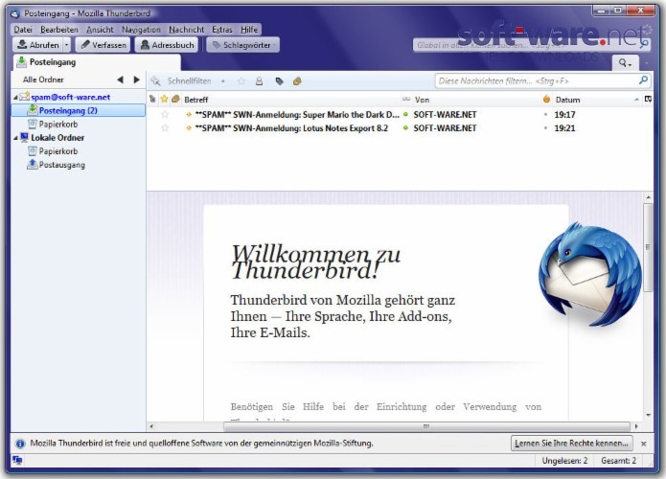Open the Adressbuch address book
This screenshot has height=479, width=666.
click(x=167, y=45)
